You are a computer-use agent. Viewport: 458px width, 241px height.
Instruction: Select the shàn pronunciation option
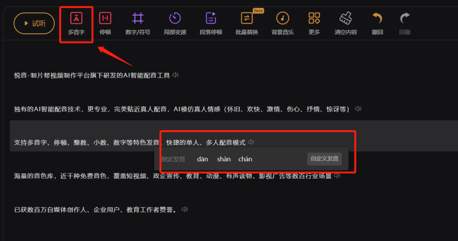224,159
